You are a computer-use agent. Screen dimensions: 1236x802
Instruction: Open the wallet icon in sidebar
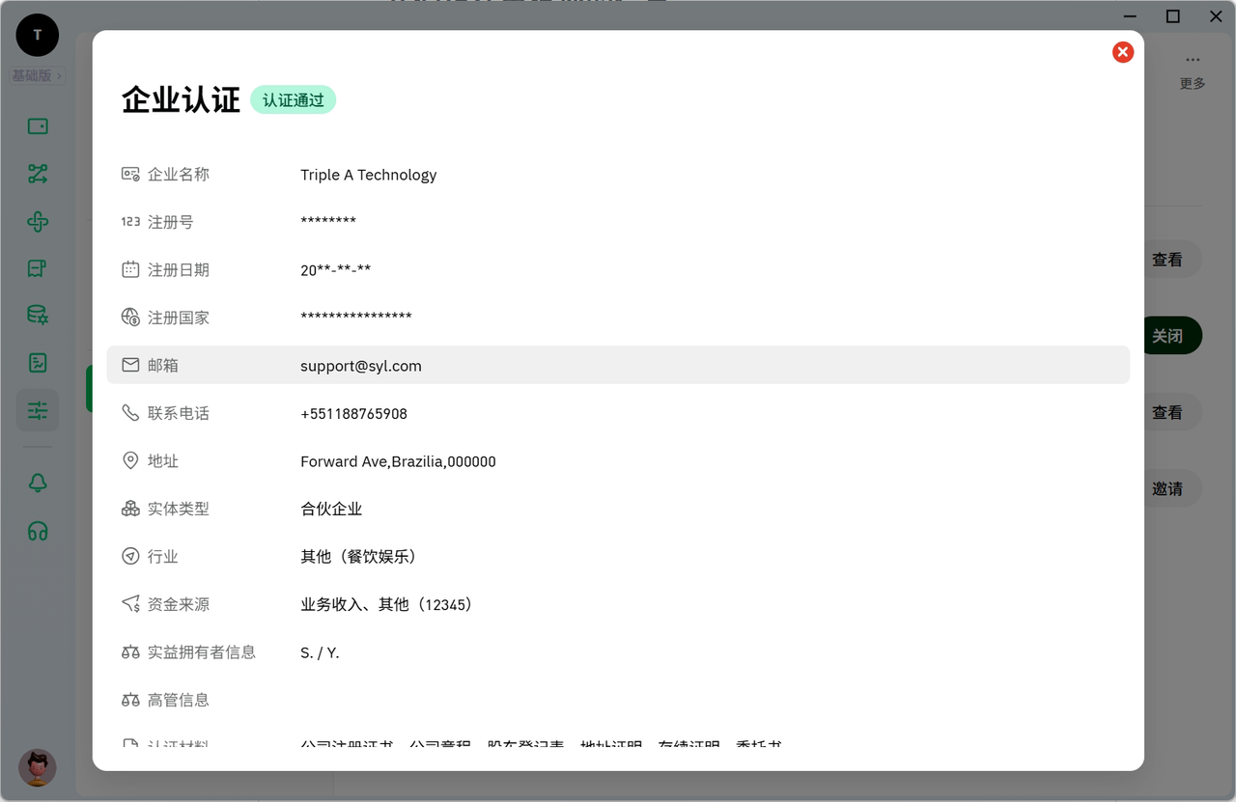[38, 126]
